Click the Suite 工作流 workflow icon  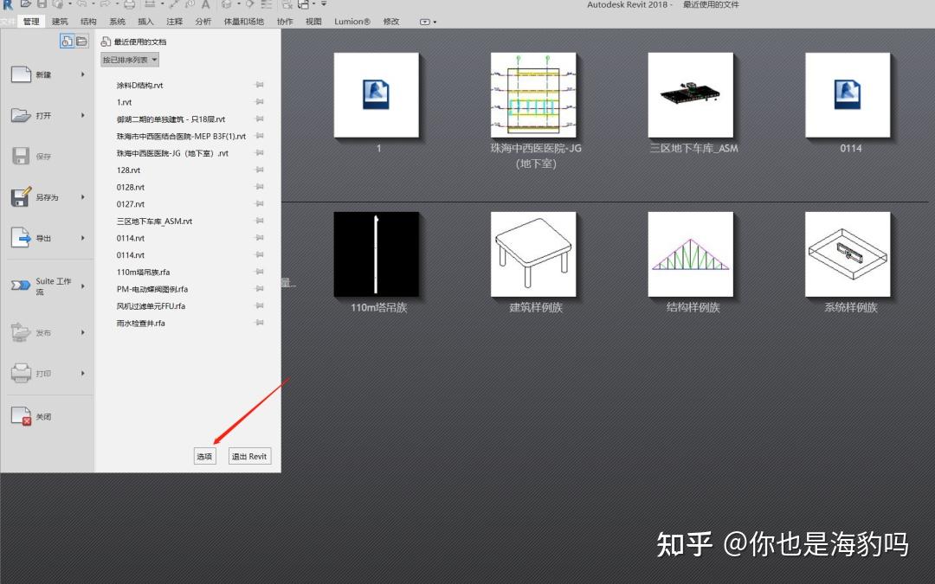pyautogui.click(x=21, y=286)
